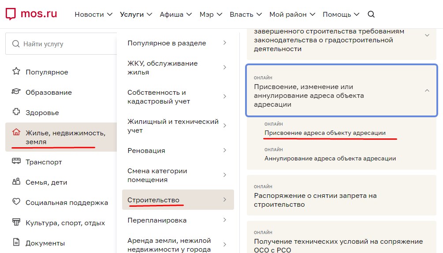Open Популярное в разделе subcategory

pyautogui.click(x=178, y=43)
